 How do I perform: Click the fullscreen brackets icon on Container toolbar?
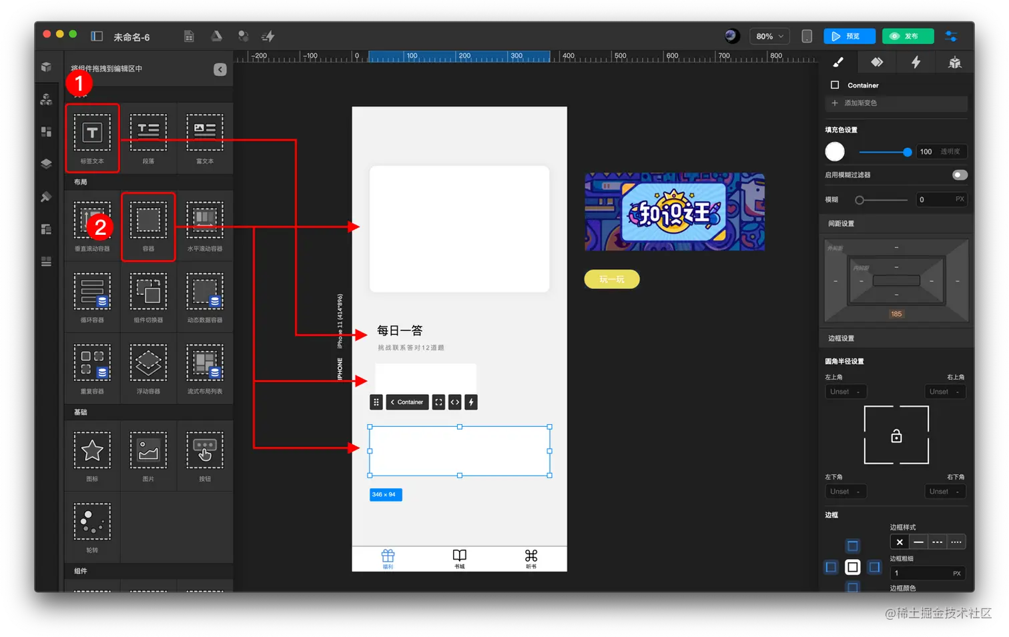438,402
